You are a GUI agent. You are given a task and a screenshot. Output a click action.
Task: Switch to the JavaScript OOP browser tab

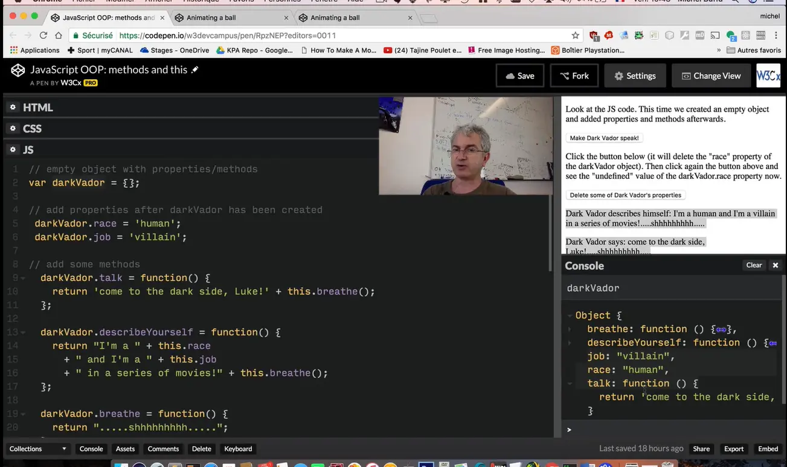108,18
